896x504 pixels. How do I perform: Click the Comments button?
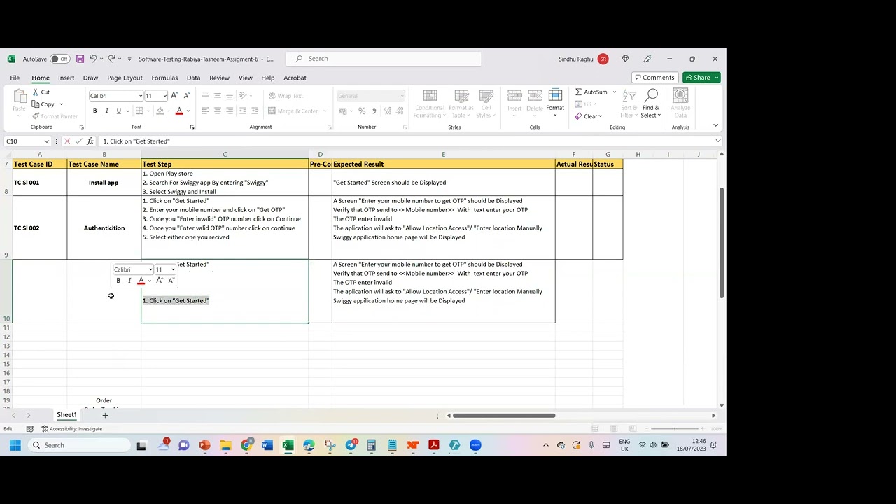(654, 78)
